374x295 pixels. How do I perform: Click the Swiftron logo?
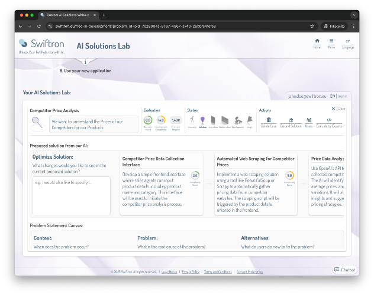(41, 46)
